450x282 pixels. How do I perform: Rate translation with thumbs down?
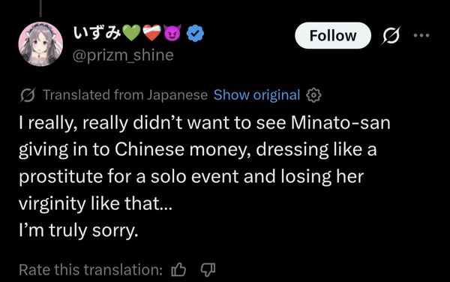(x=208, y=270)
